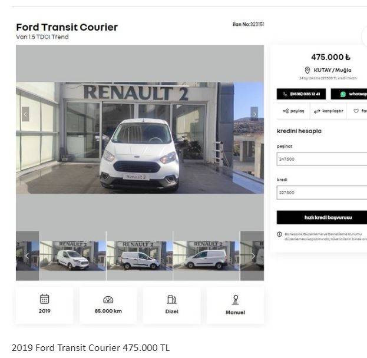This screenshot has height=358, width=367.
Task: Click hızlı kredi başvurusu button
Action: pos(322,217)
